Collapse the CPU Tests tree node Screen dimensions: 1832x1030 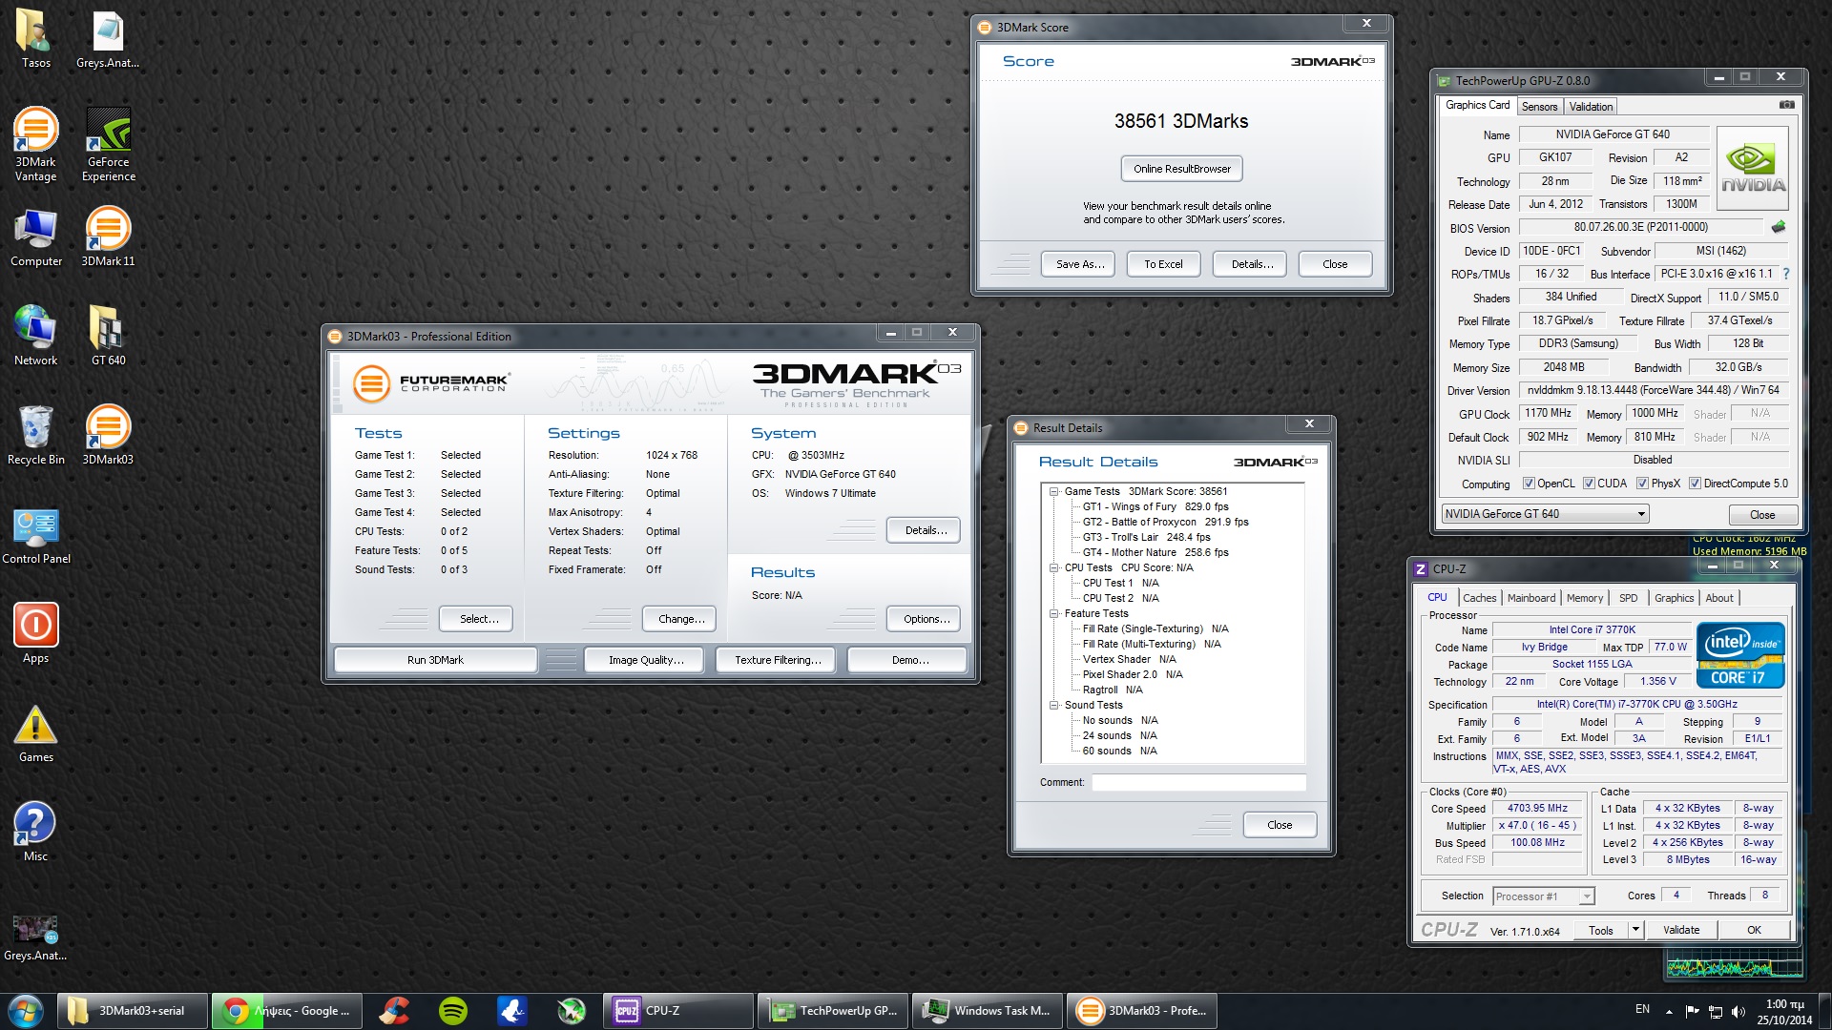1053,568
